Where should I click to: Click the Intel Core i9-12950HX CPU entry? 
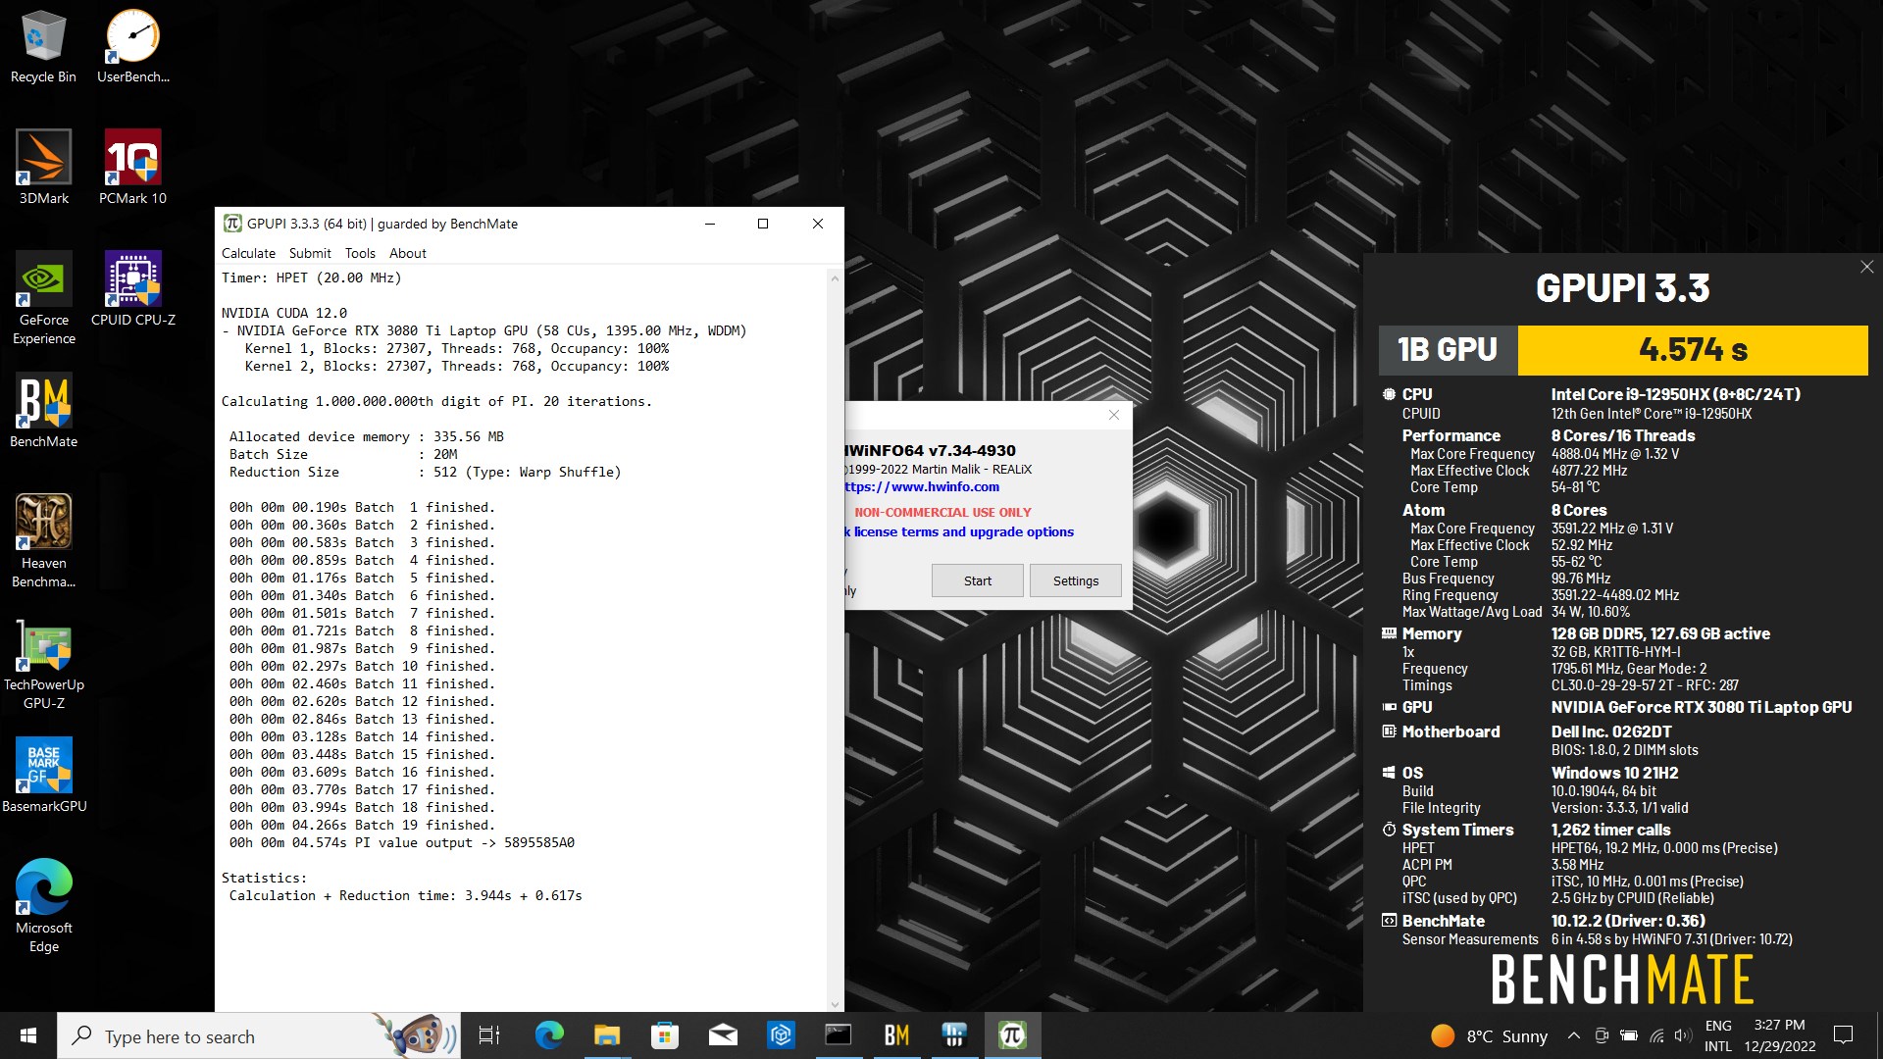tap(1675, 394)
